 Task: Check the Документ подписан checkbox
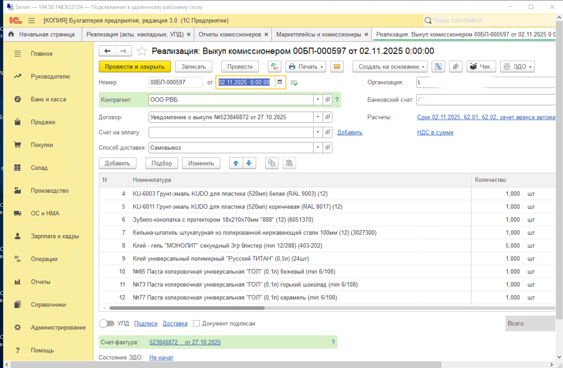click(x=196, y=324)
